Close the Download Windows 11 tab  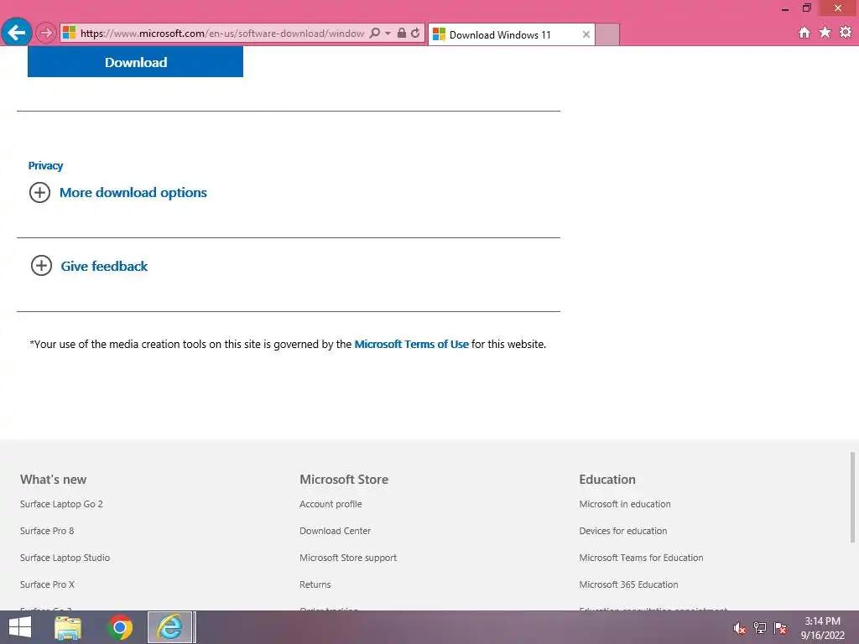coord(586,34)
